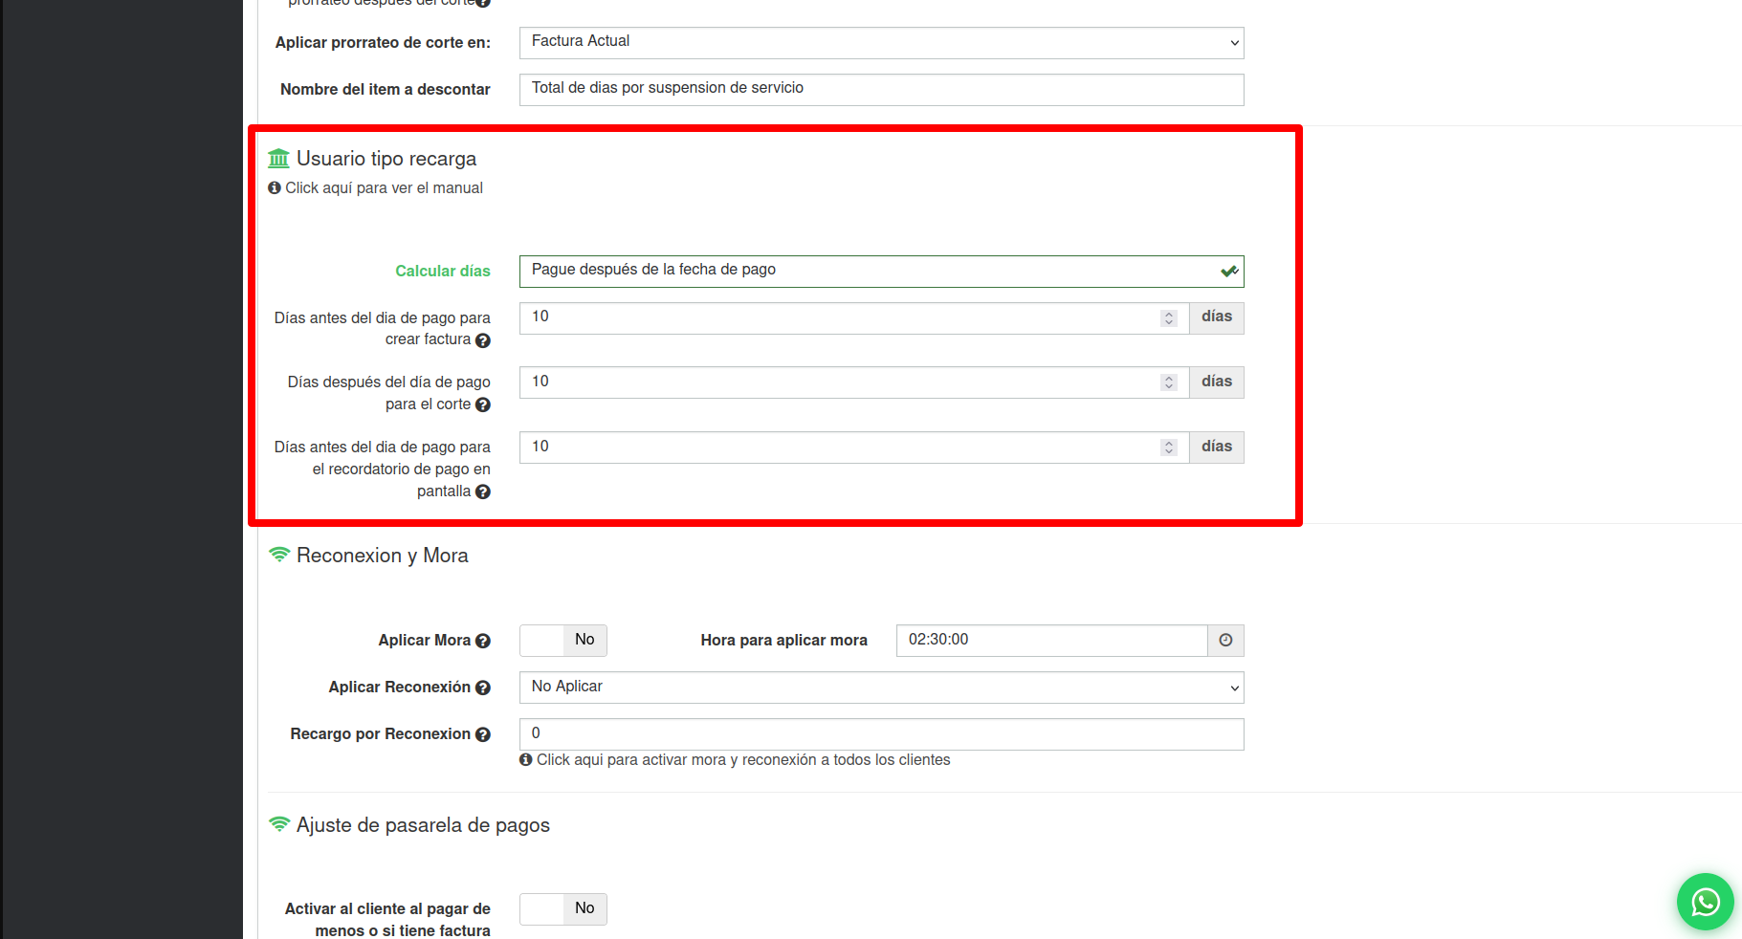Click help icon beside 'crear factura'
1742x939 pixels.
pyautogui.click(x=483, y=340)
